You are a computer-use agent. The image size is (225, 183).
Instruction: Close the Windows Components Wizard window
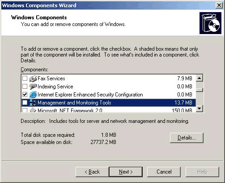[x=219, y=5]
